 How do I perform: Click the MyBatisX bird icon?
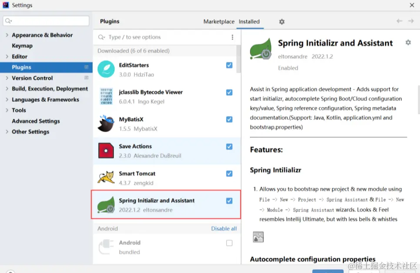106,123
